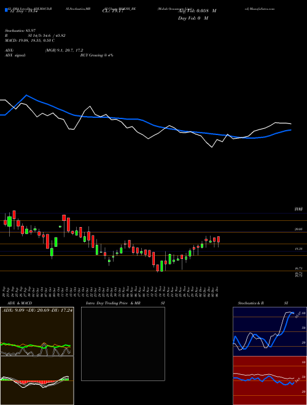Click the 20.03 price axis label

tap(298, 229)
